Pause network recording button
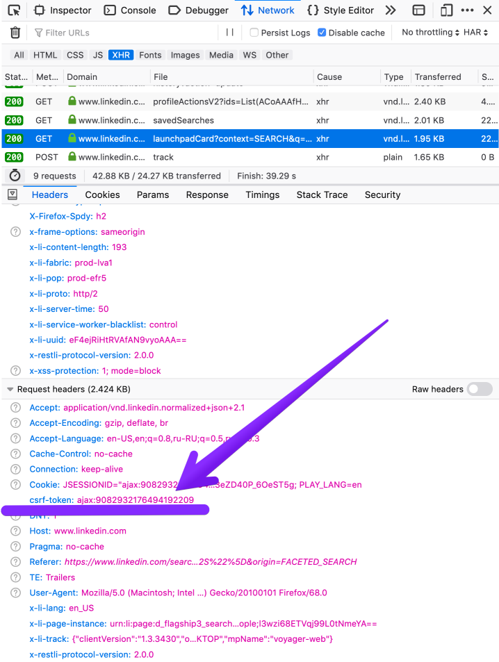Viewport: 499px width, 662px height. pos(230,32)
